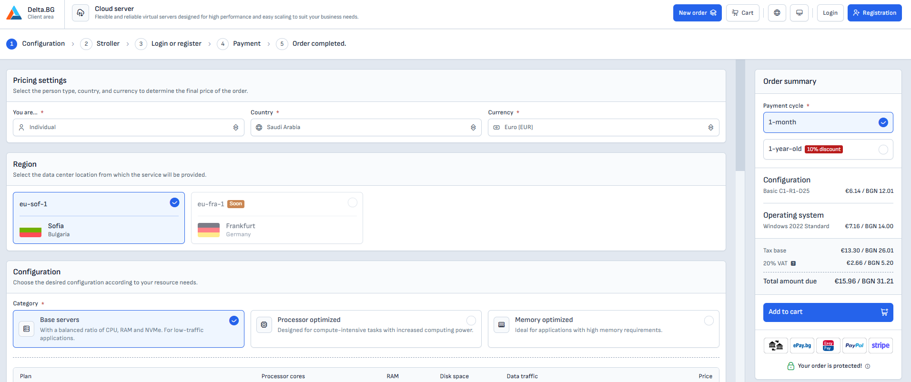
Task: Click the bank transfer payment icon
Action: tap(776, 346)
